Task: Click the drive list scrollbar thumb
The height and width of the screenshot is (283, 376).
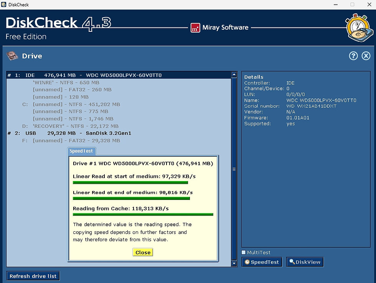Action: pos(234,169)
